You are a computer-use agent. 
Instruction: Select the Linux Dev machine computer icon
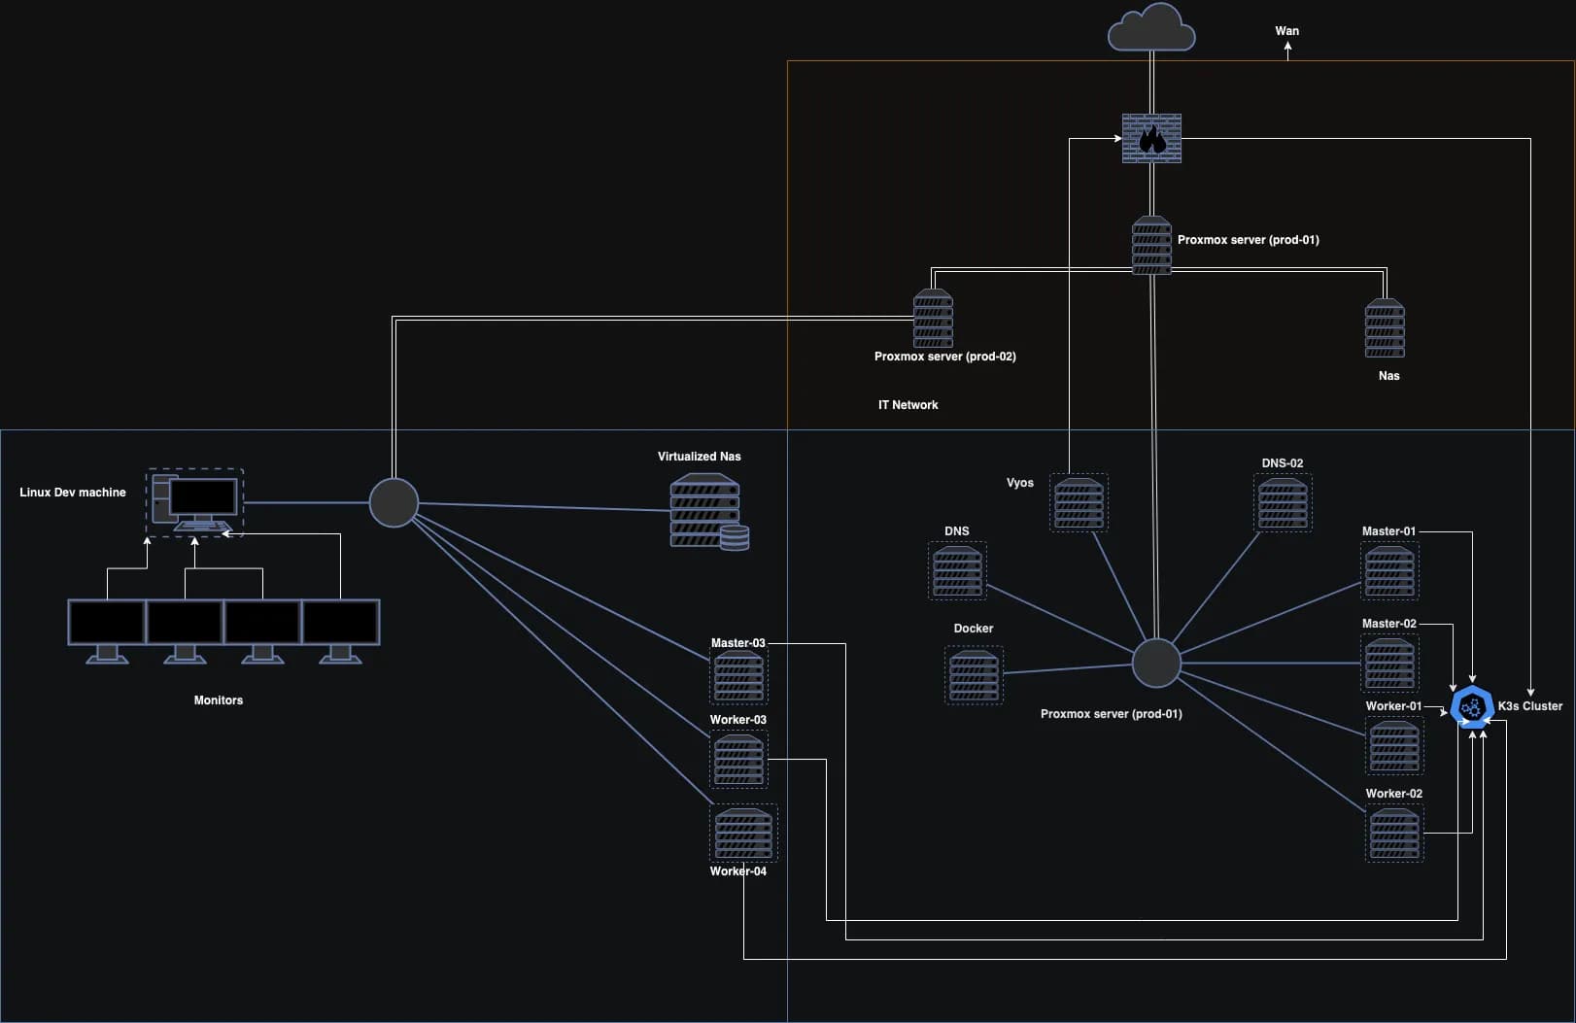pyautogui.click(x=194, y=502)
